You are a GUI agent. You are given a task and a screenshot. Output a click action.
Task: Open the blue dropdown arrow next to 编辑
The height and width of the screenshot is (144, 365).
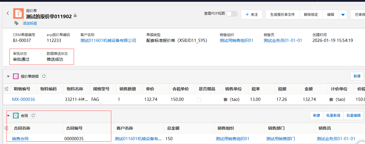(343, 15)
